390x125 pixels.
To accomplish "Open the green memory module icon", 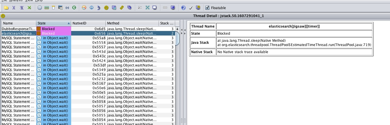I will click(x=47, y=8).
